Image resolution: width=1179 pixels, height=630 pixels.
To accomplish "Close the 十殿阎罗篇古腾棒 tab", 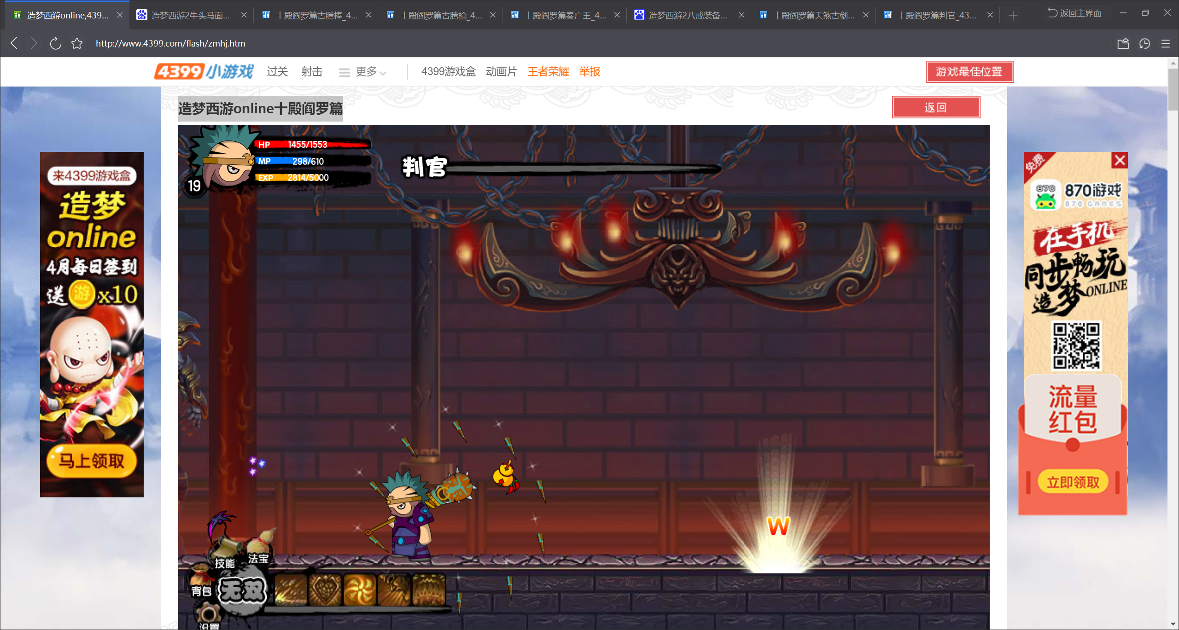I will (x=368, y=15).
